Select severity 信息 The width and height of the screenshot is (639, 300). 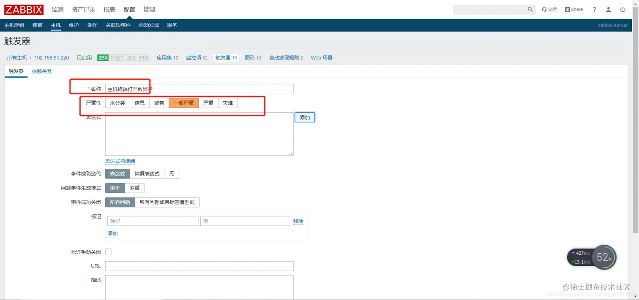(139, 103)
